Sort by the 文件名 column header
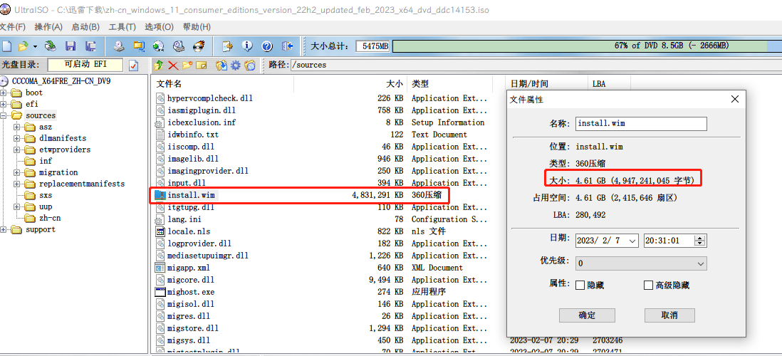Image resolution: width=782 pixels, height=356 pixels. pyautogui.click(x=224, y=84)
